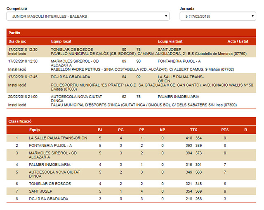Click the Equip local column header
The width and height of the screenshot is (264, 210).
click(x=61, y=41)
